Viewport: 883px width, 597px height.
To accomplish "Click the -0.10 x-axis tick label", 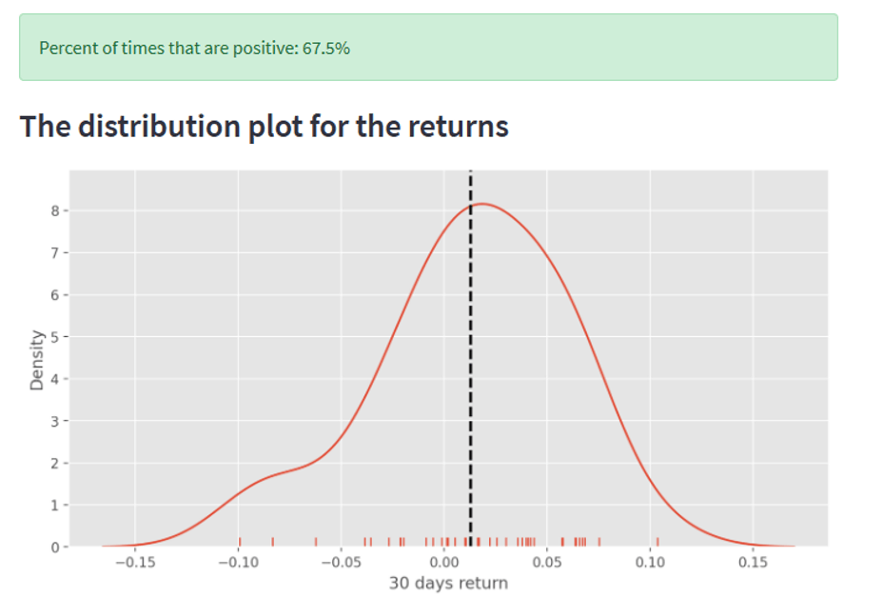I will (x=238, y=562).
